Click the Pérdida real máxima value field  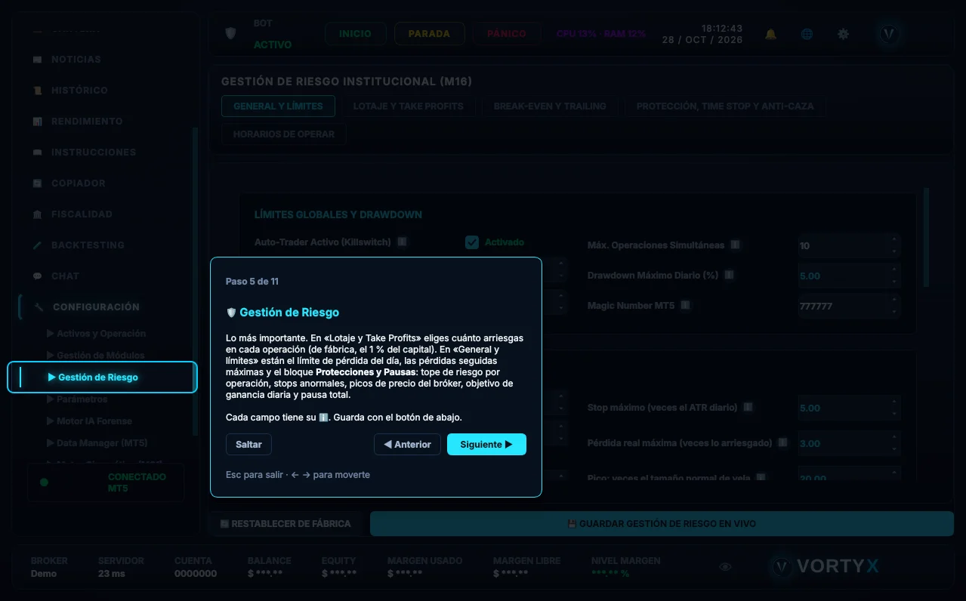coord(849,443)
